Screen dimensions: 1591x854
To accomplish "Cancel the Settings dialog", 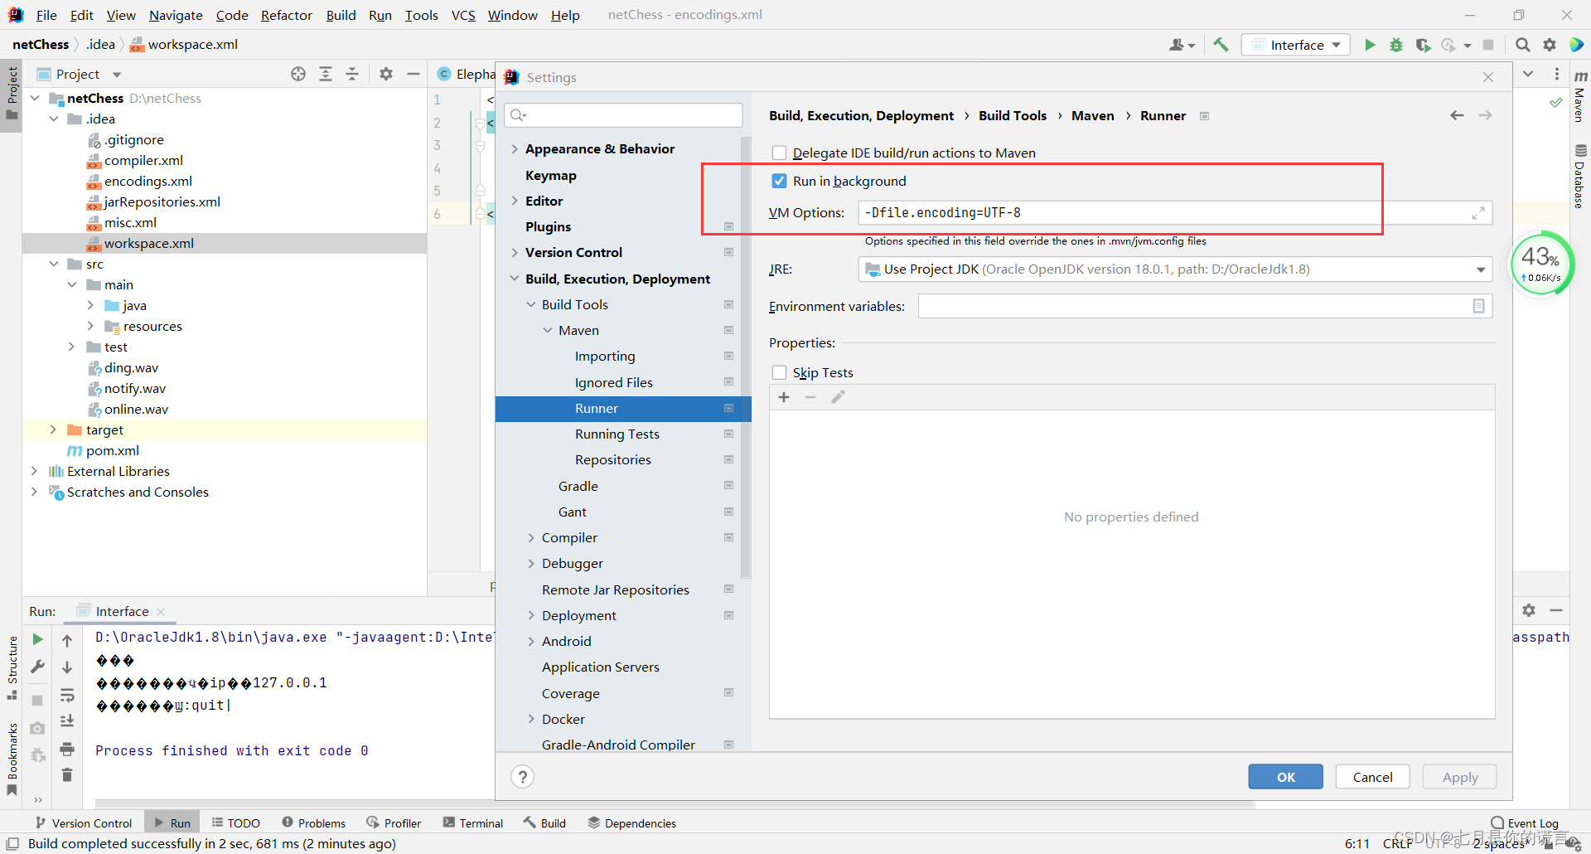I will [x=1372, y=777].
